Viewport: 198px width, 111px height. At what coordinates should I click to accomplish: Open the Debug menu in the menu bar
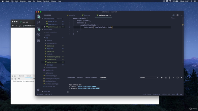(x=39, y=1)
